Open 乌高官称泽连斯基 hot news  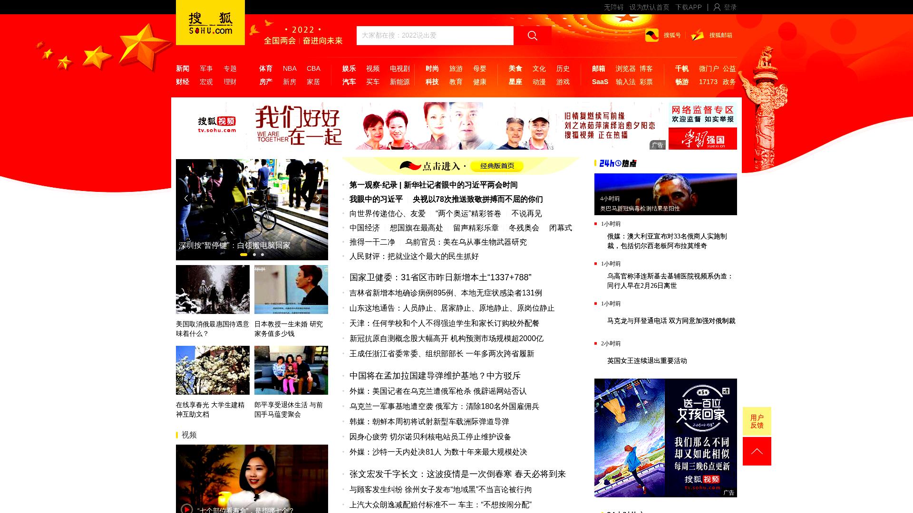point(670,281)
